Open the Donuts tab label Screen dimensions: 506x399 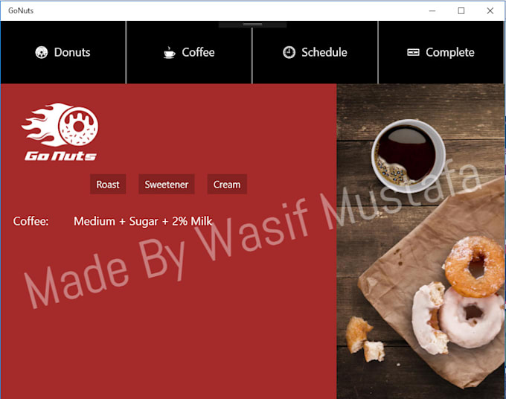[72, 52]
